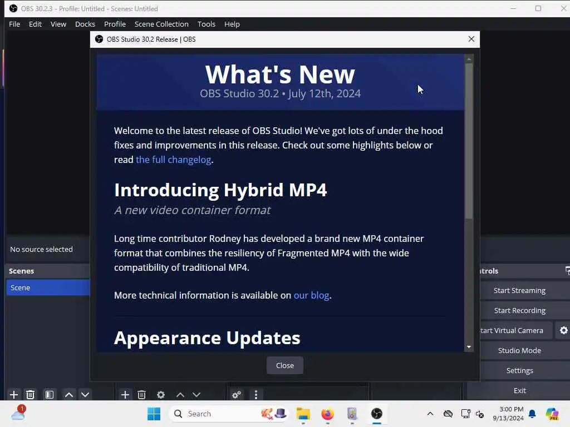Open Copilot preview icon in taskbar

pyautogui.click(x=552, y=414)
